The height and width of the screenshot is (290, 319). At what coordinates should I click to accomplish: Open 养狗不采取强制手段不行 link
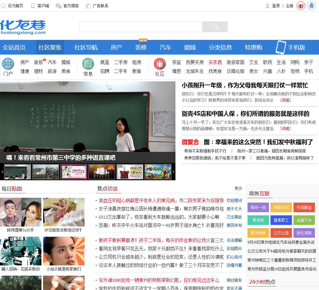coord(205,151)
